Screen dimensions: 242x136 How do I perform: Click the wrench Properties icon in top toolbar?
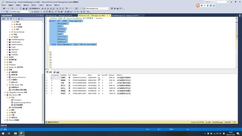point(115,8)
